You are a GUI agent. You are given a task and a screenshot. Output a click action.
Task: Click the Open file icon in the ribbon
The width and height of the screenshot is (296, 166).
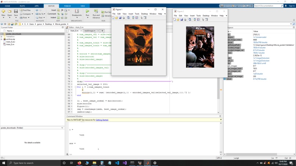[x=10, y=11]
